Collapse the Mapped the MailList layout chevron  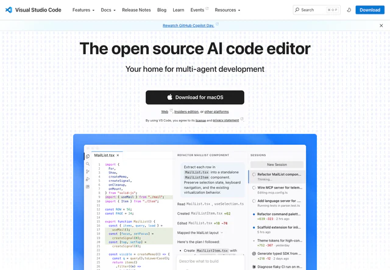[x=222, y=233]
